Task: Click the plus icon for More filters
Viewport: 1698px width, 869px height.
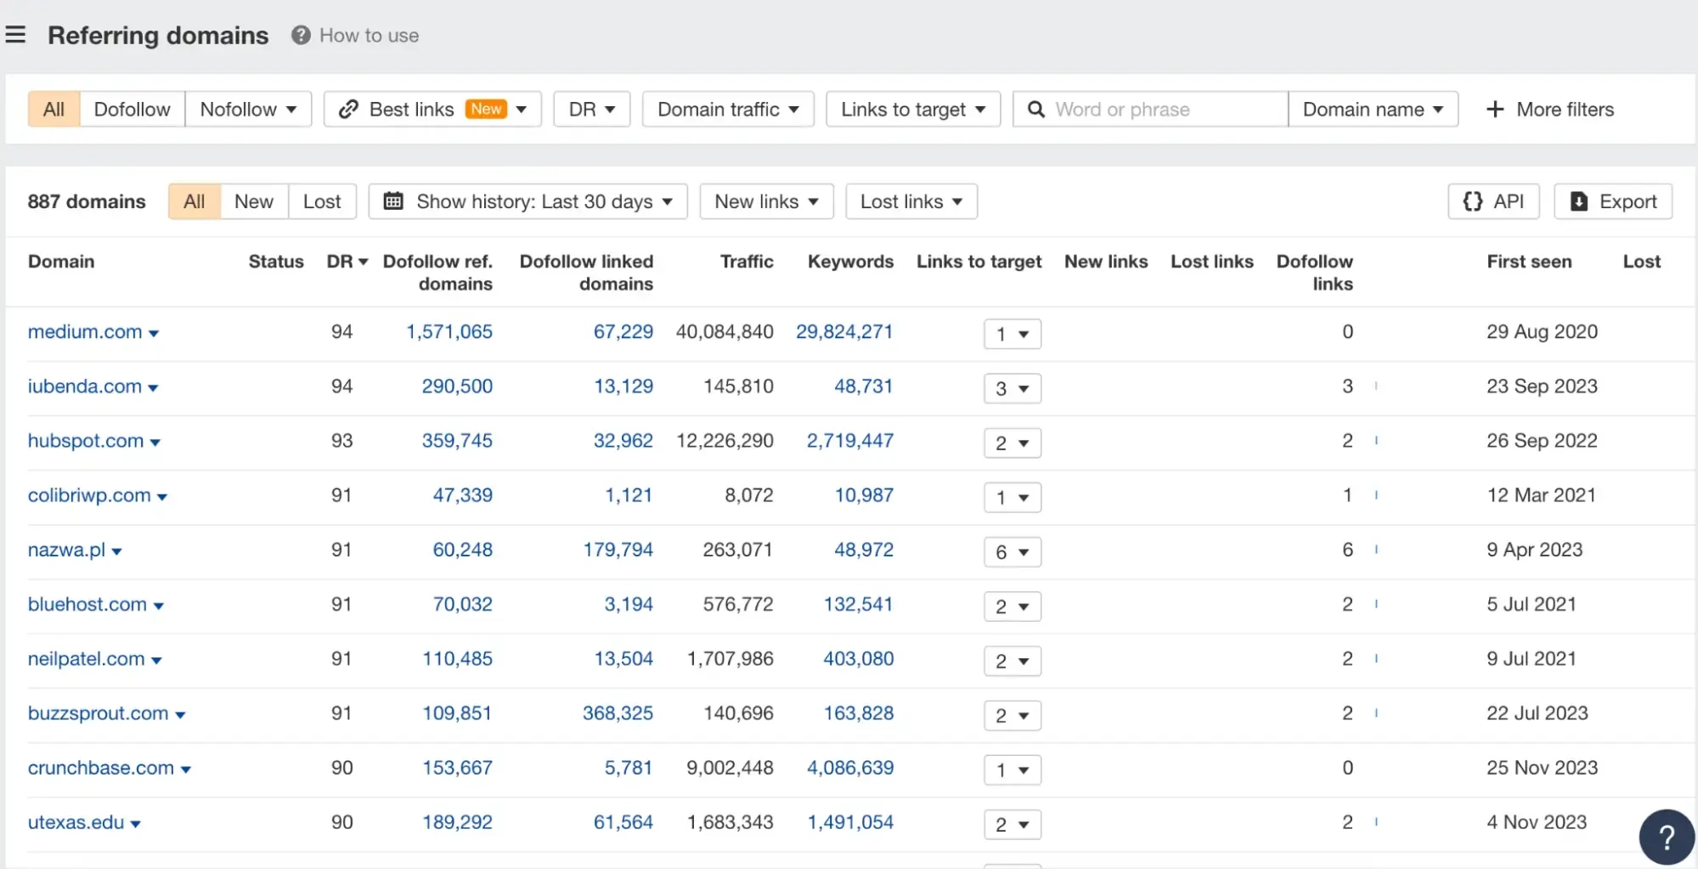Action: (1495, 110)
